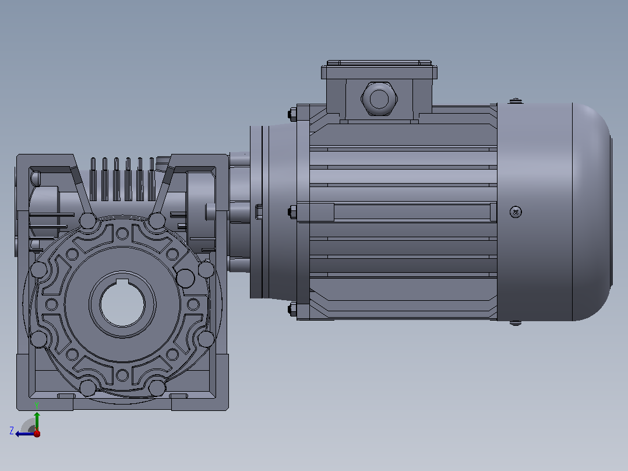Select the red origin ball of the view triad
This screenshot has height=471, width=628.
(x=37, y=433)
